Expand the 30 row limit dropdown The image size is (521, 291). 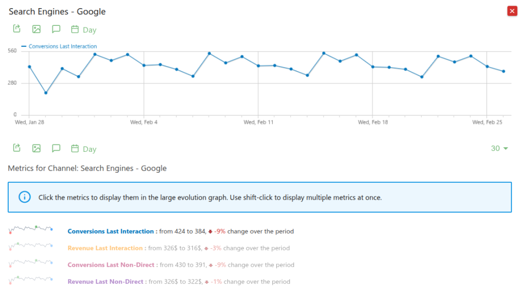tap(499, 148)
